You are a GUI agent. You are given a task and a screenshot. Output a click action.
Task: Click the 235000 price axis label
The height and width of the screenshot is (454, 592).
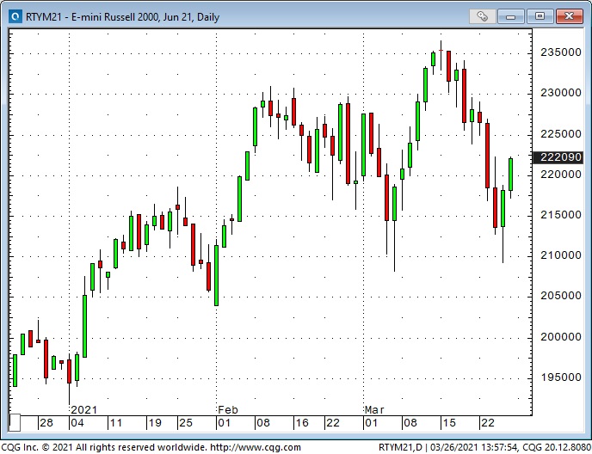(561, 52)
